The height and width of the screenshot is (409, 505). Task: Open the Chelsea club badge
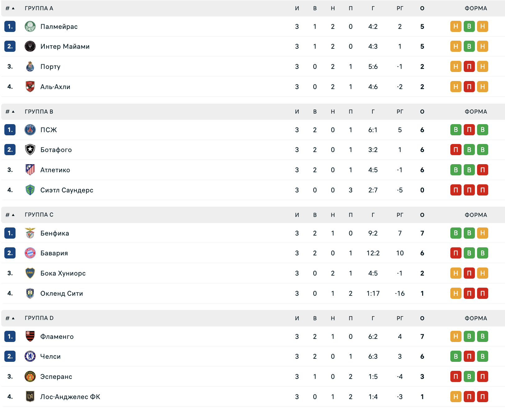(x=30, y=356)
